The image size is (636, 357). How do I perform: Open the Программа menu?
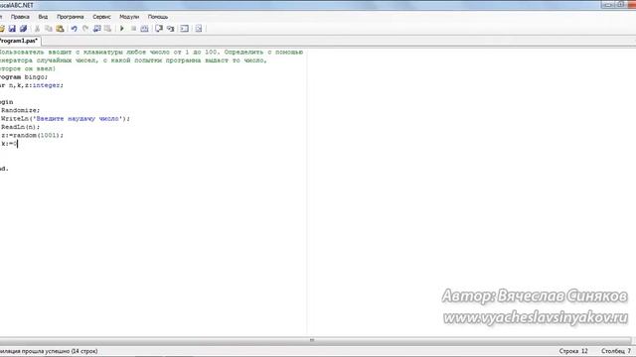71,17
